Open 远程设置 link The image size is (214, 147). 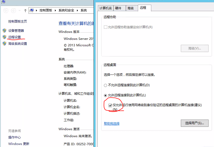pos(15,37)
